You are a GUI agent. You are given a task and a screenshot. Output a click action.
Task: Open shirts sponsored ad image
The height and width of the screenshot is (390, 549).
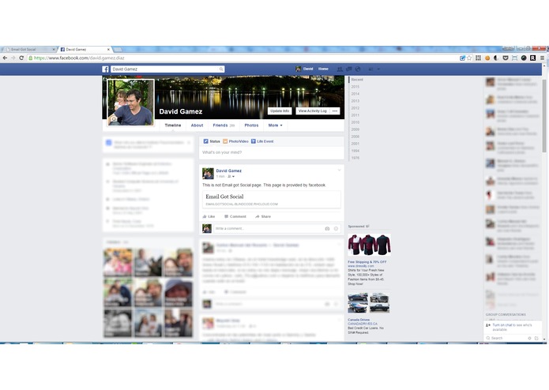click(x=369, y=246)
